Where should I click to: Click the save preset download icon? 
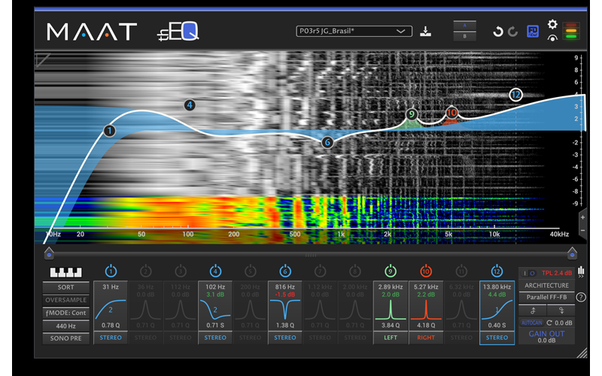click(x=425, y=32)
